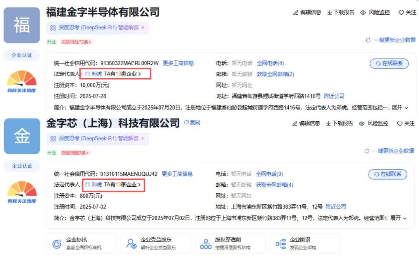Click the 开业 status tag of 金字芯（上海）
This screenshot has height=258, width=419.
point(52,153)
